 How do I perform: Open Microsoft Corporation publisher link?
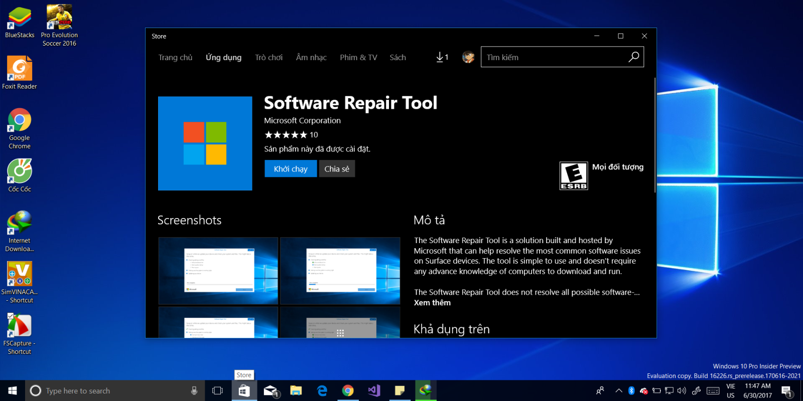pos(302,120)
